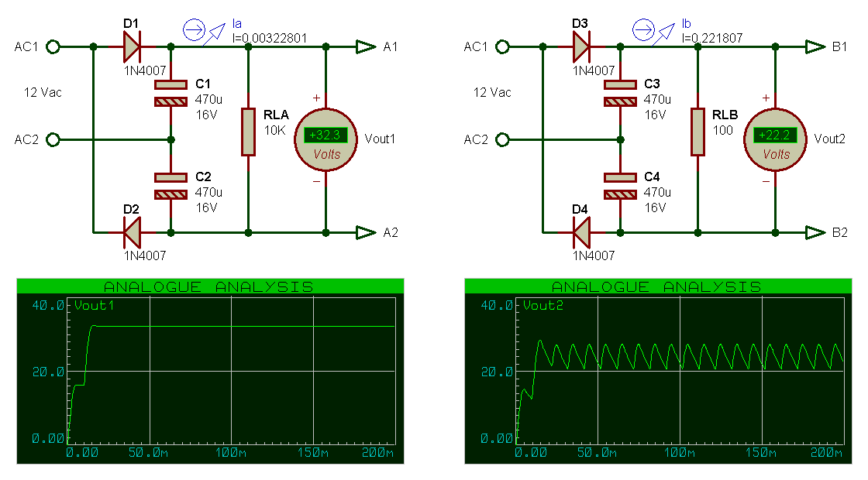868x480 pixels.
Task: Click the Vout2 voltmeter name label
Action: pyautogui.click(x=829, y=139)
